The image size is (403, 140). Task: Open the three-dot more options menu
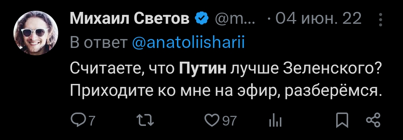[x=381, y=19]
